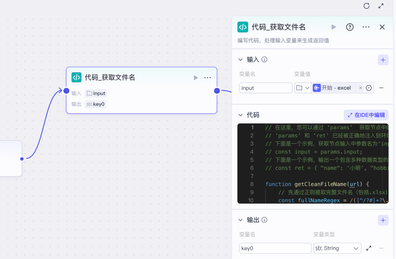Collapse the 代码 section
The height and width of the screenshot is (259, 396).
tap(241, 115)
